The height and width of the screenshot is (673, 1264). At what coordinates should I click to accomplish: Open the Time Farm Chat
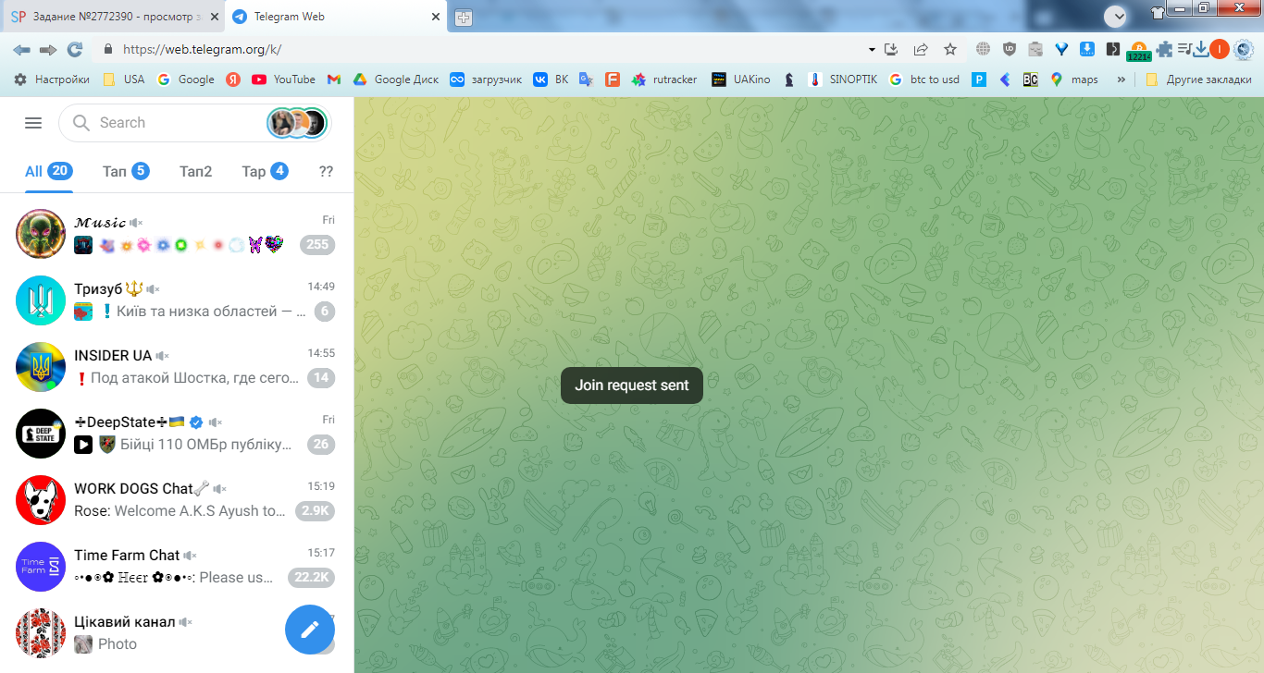(x=177, y=567)
